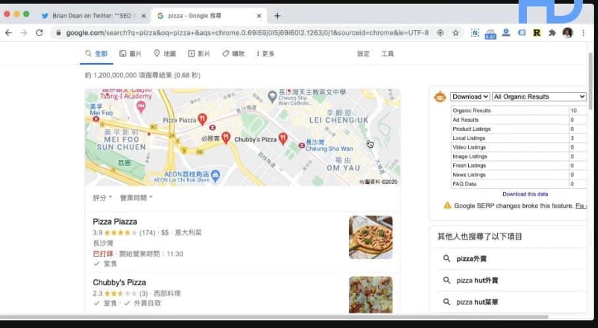598x328 pixels.
Task: Open the Chubby's Pizza listing title
Action: point(119,283)
